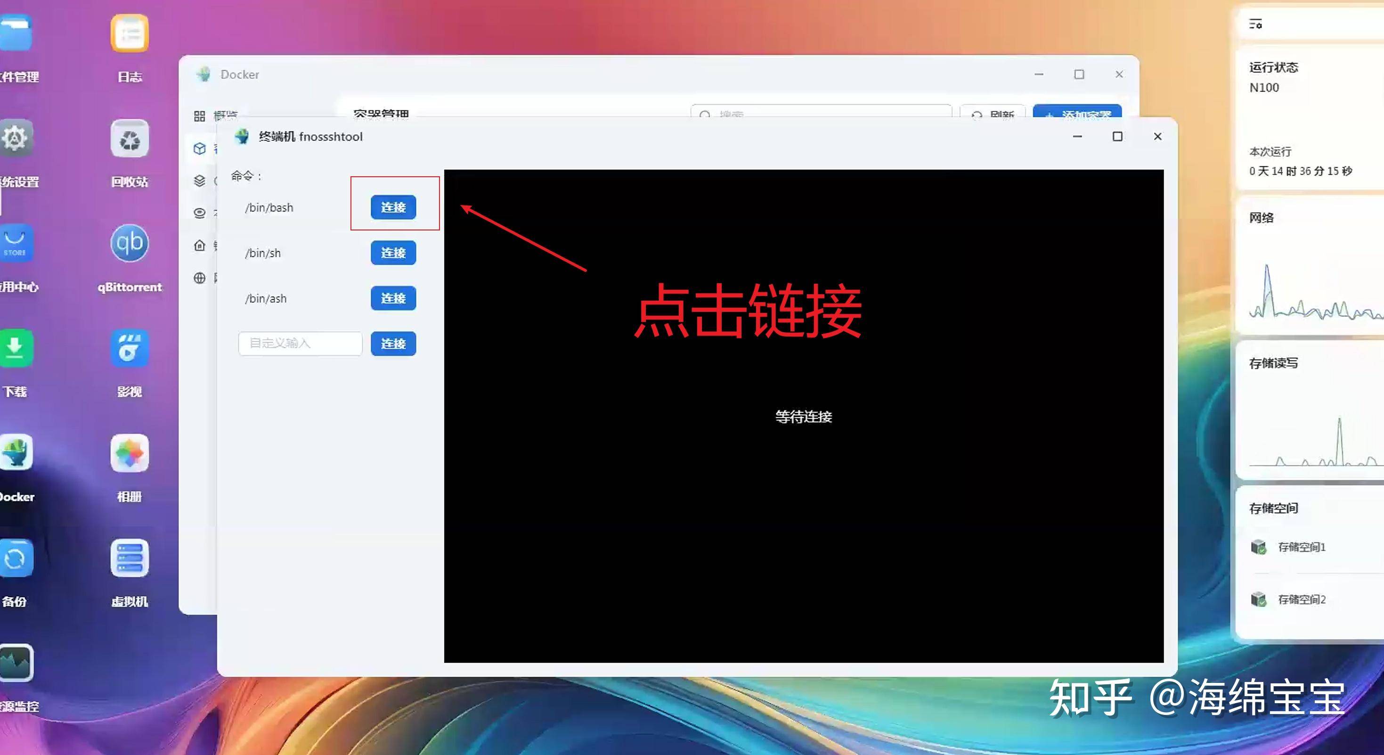Close the 终端机 fnossshtool window
Viewport: 1384px width, 755px height.
[1158, 137]
